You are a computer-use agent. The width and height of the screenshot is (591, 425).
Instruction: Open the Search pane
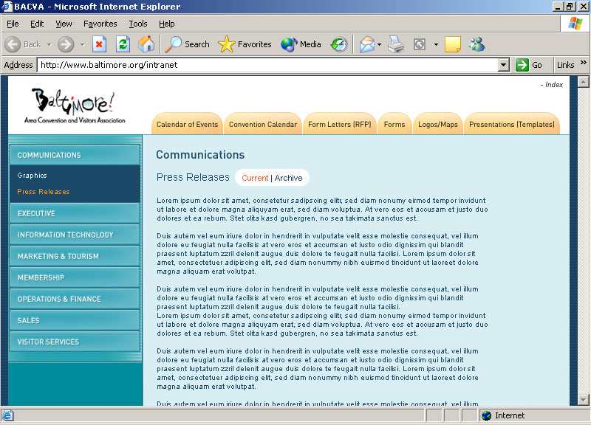coord(188,44)
